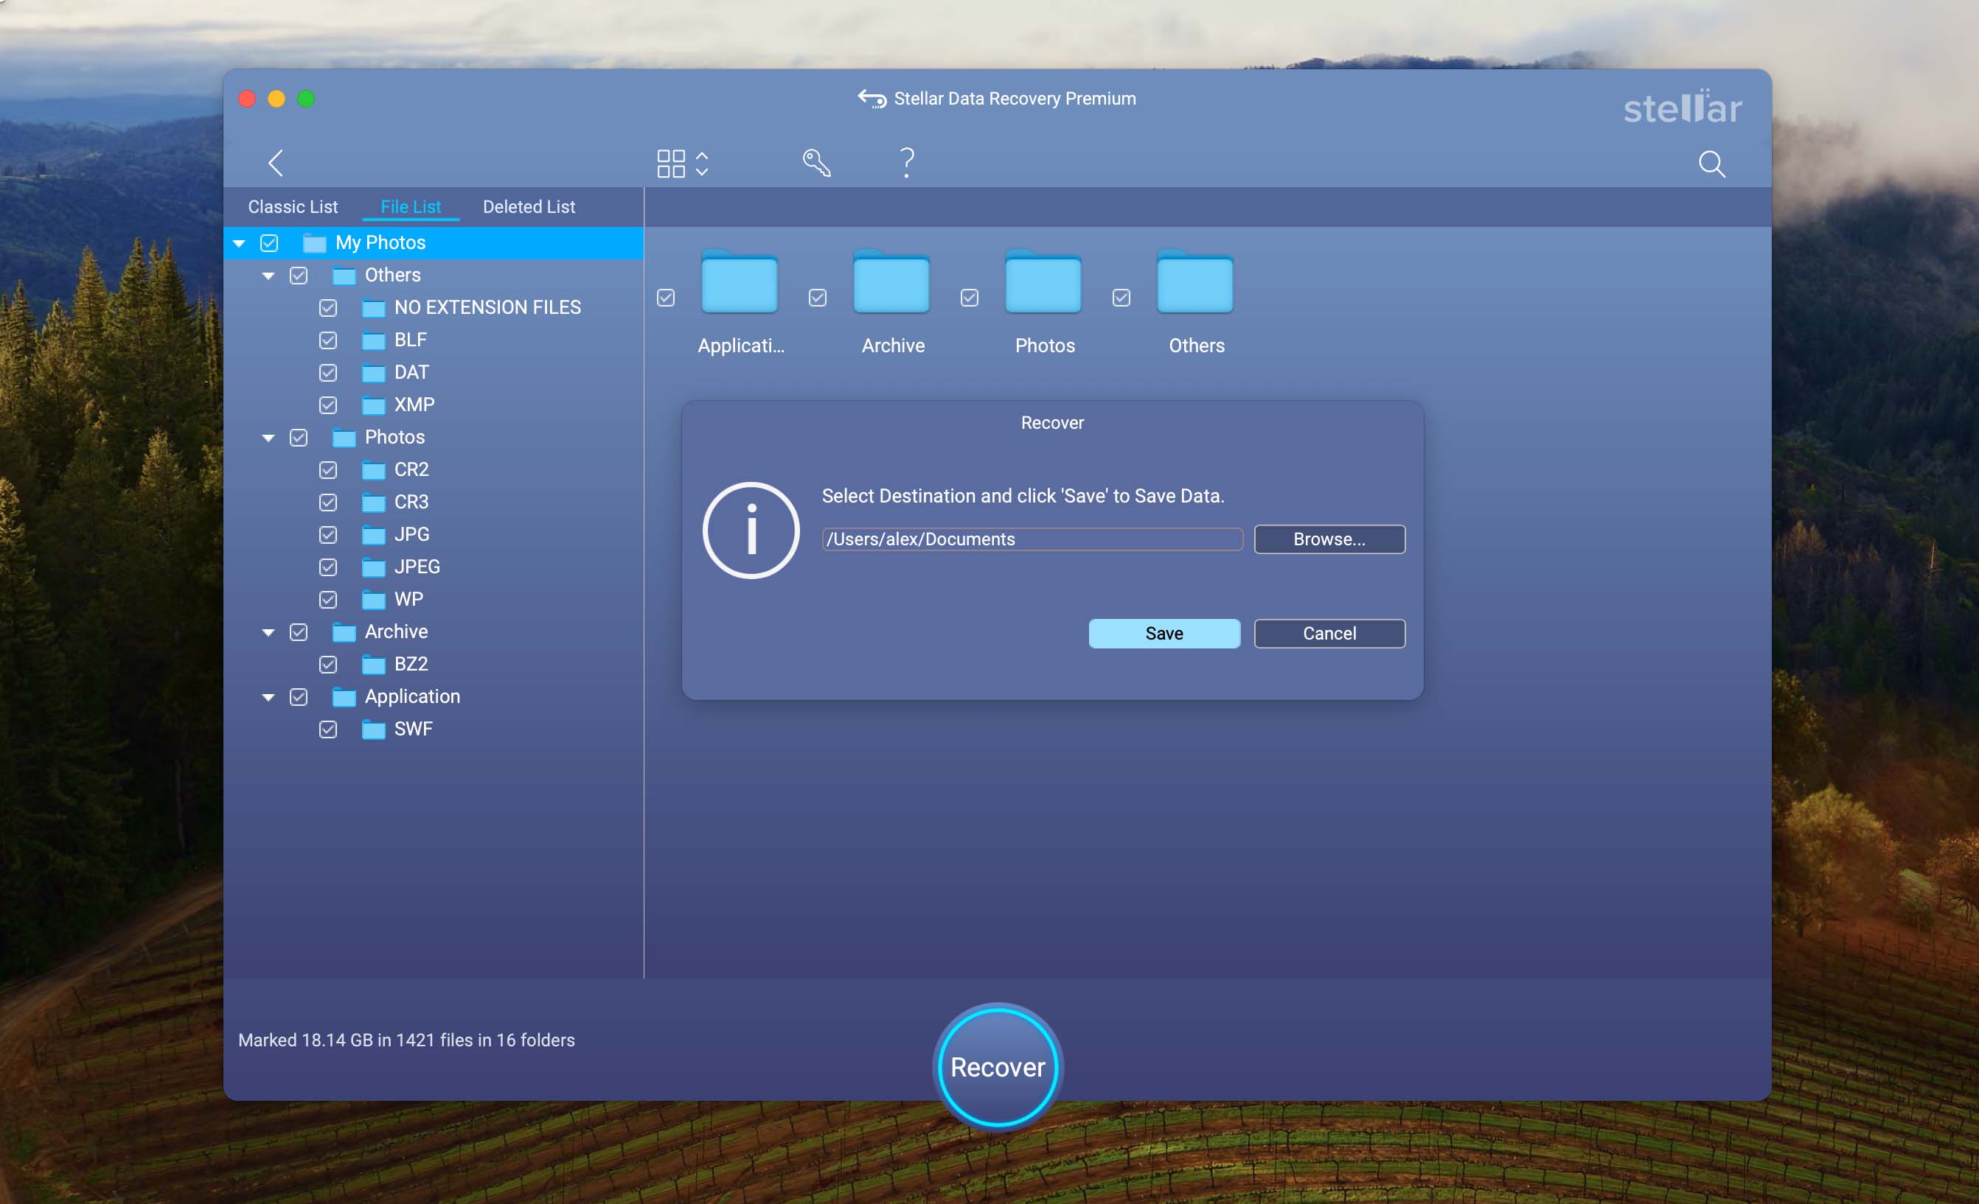Click the back arrow icon
The width and height of the screenshot is (1979, 1204).
click(276, 163)
